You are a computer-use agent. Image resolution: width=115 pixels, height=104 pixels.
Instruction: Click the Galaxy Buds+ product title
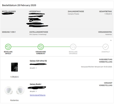[36, 84]
